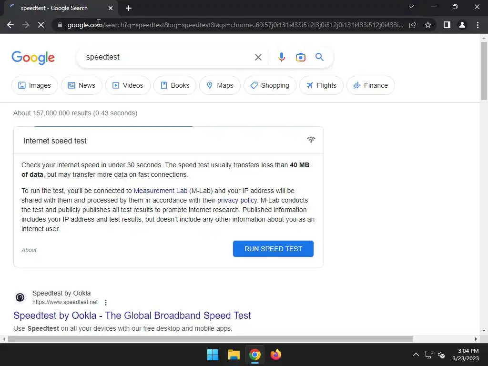Stop loading the page

tap(41, 25)
